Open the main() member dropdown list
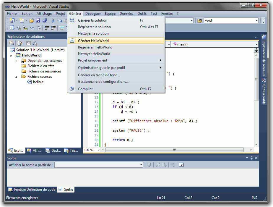The height and width of the screenshot is (207, 273). 257,44
